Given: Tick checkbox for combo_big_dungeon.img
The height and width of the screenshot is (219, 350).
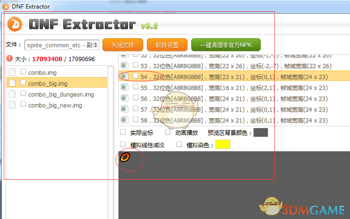Looking at the screenshot, I should pos(23,93).
